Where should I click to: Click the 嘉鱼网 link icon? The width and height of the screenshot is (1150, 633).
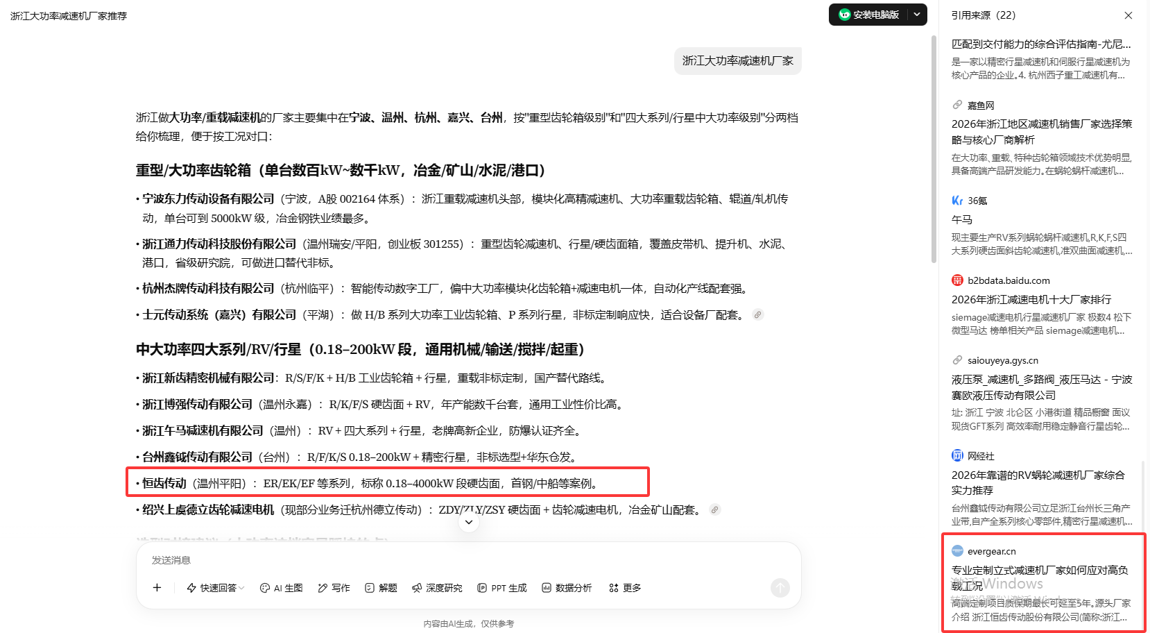(x=957, y=105)
